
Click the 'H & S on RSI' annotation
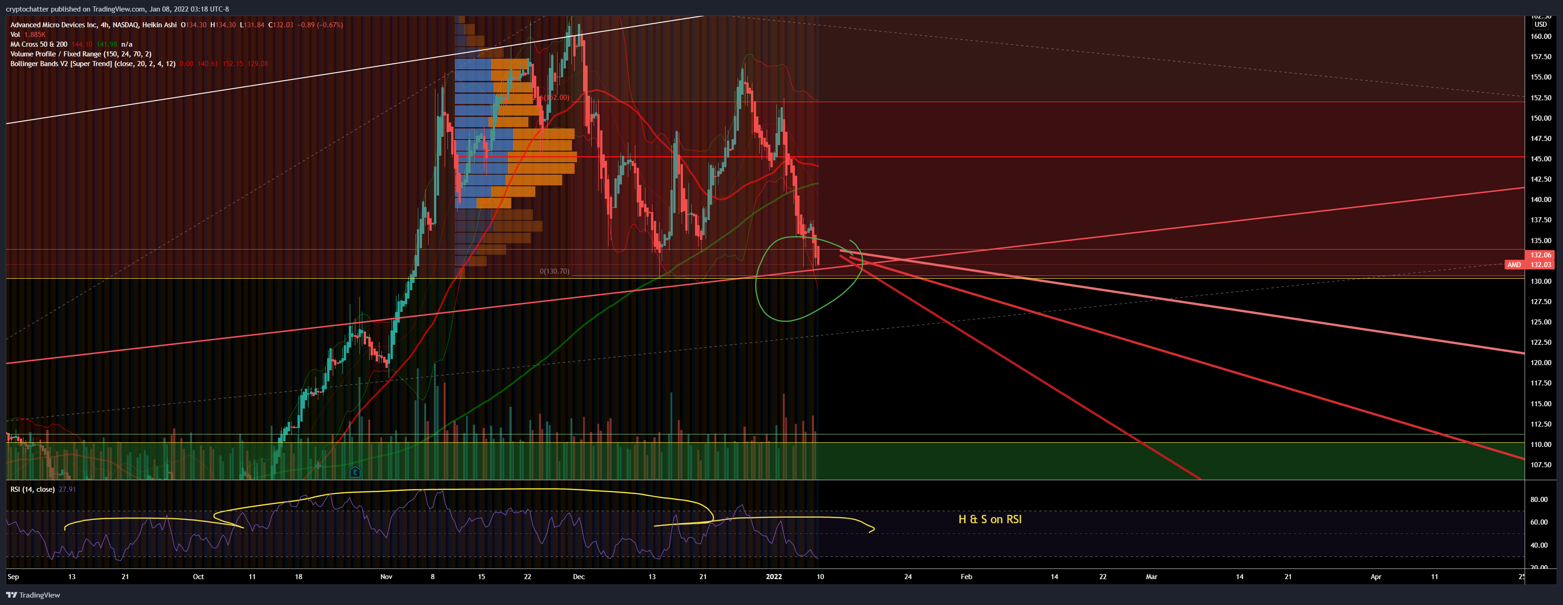(990, 519)
